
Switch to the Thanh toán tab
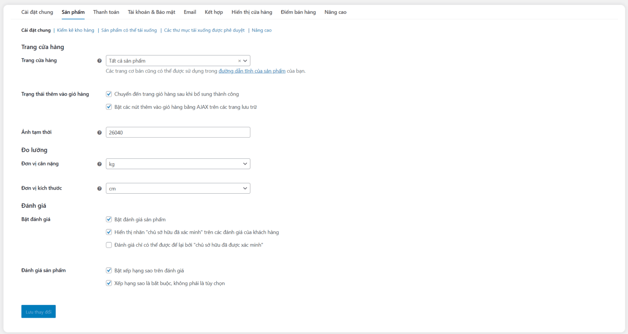[x=106, y=12]
